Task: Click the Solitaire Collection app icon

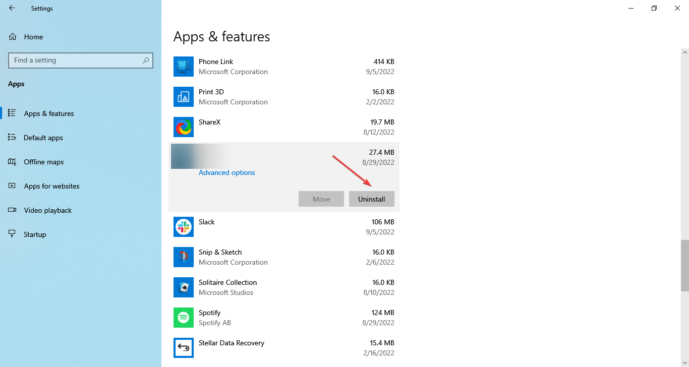Action: 184,287
